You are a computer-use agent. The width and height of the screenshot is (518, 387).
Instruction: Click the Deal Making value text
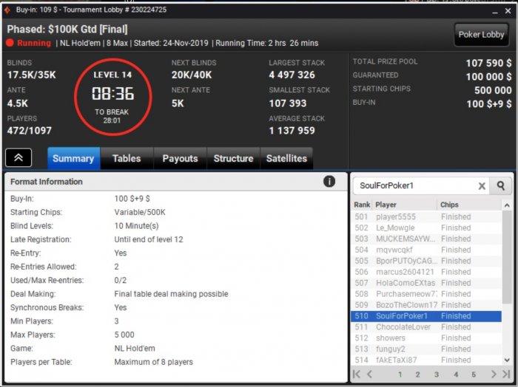click(x=171, y=294)
